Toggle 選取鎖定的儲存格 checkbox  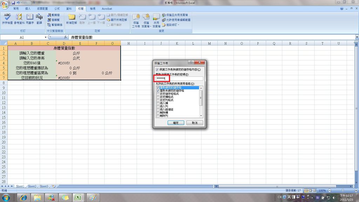click(x=158, y=87)
